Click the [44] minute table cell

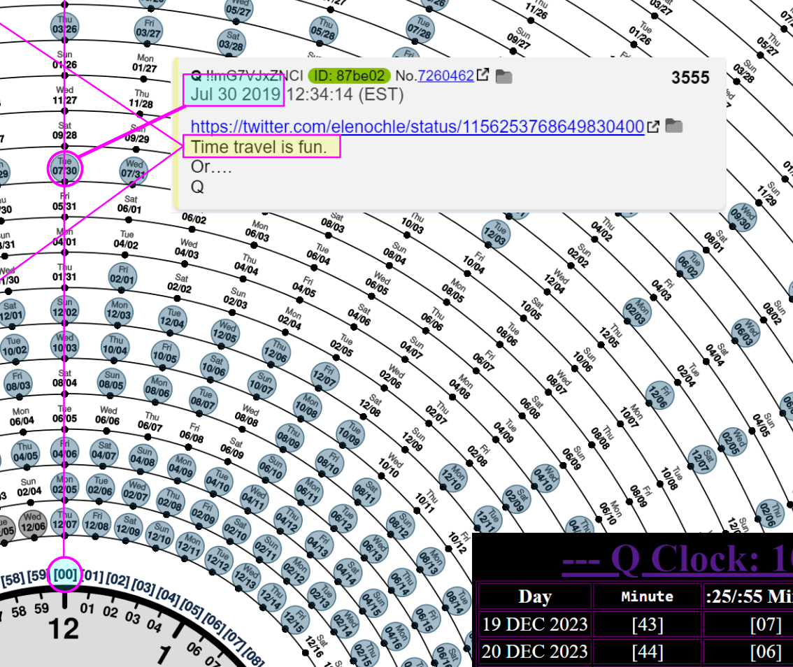(648, 652)
